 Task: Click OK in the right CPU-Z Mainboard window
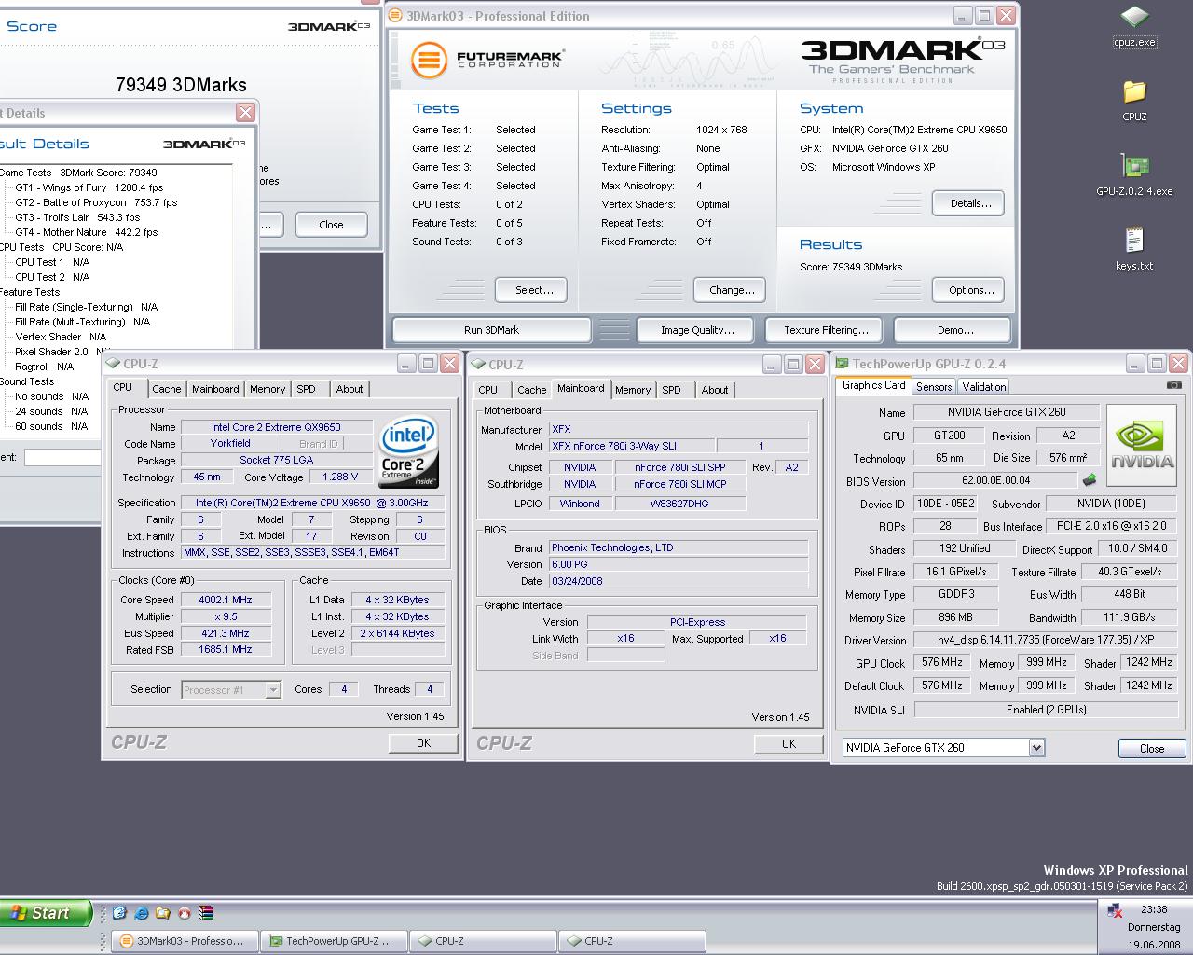pyautogui.click(x=788, y=743)
